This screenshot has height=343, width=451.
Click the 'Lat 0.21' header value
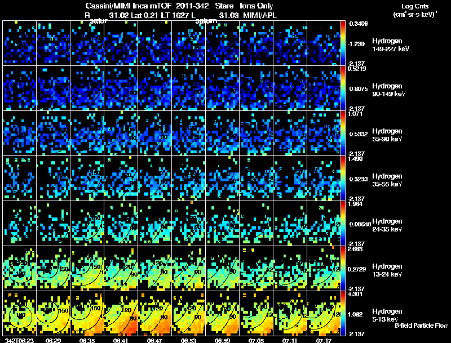144,15
